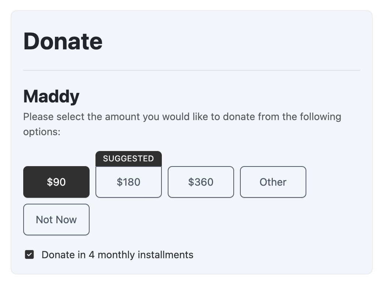Viewport: 383px width, 284px height.
Task: Enter a custom amount via Other
Action: [273, 182]
